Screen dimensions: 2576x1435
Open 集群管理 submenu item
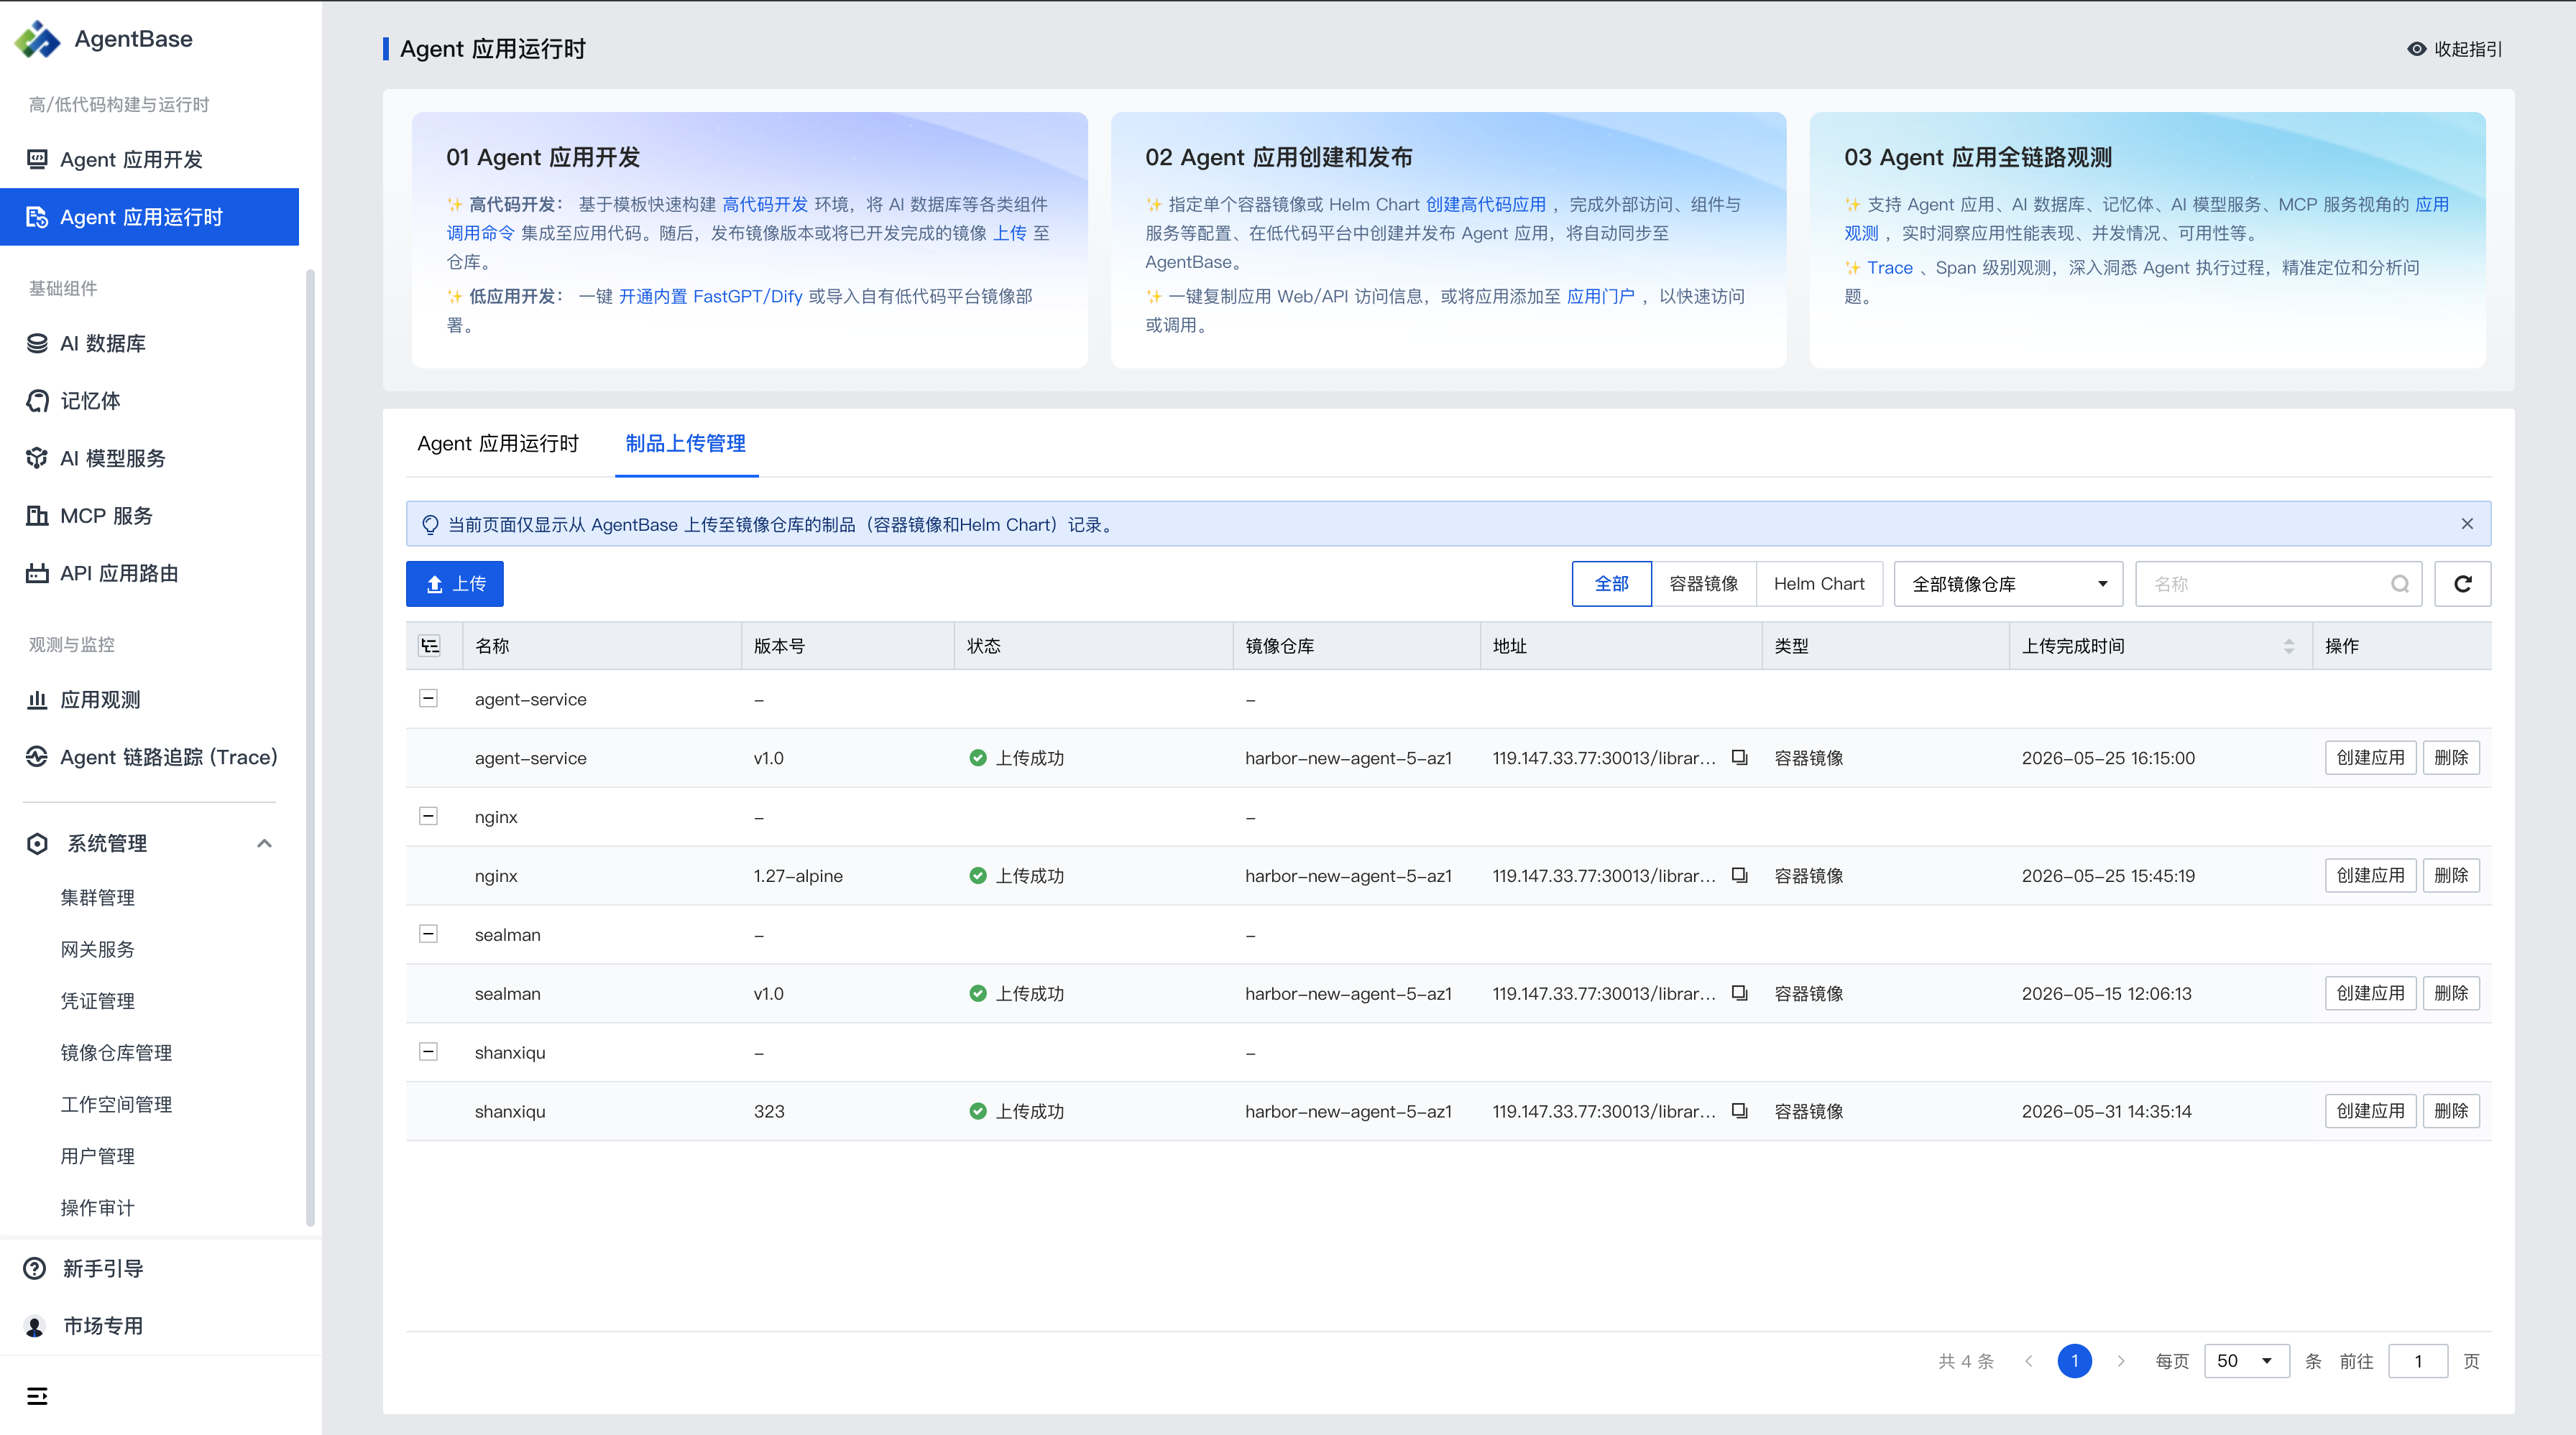tap(98, 897)
